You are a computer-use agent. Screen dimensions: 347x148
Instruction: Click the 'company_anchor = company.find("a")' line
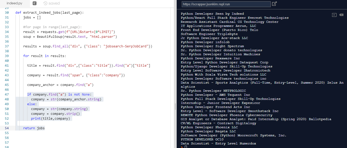[60, 85]
